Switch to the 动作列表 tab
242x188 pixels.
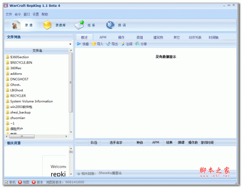click(x=195, y=37)
